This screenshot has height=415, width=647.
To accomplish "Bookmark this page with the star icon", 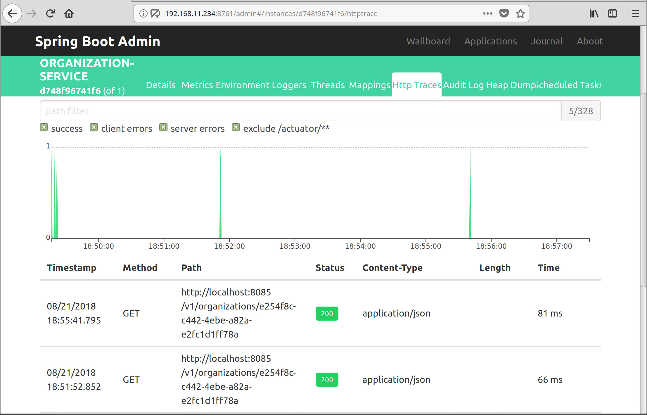I will [520, 13].
